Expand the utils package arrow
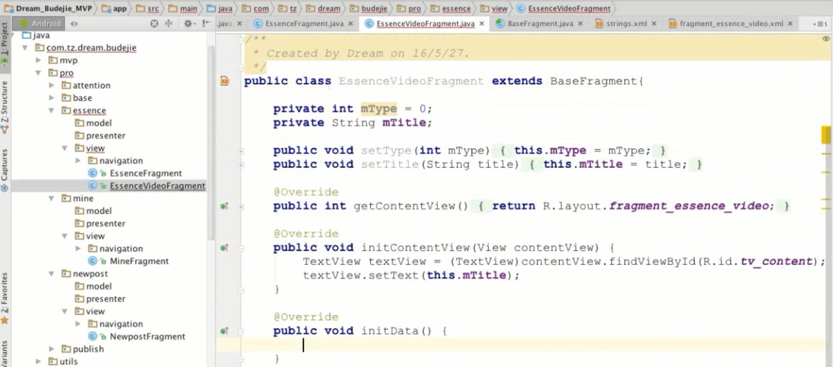The width and height of the screenshot is (833, 367). point(38,361)
